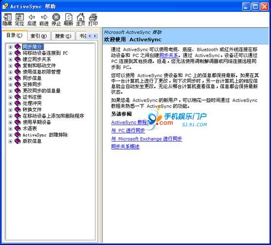The height and width of the screenshot is (245, 271).
Task: Open the 与 PC 进行同步 link
Action: tap(128, 130)
